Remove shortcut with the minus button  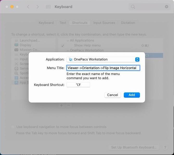tap(69, 105)
